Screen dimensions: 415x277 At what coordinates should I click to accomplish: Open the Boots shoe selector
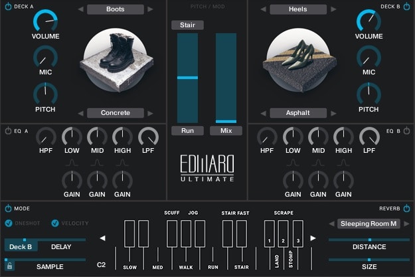116,9
